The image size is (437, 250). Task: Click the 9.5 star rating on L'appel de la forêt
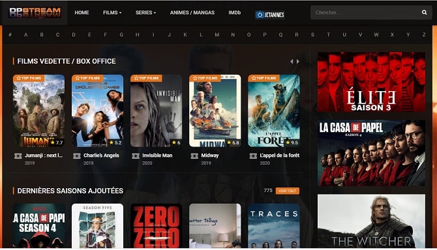[x=292, y=143]
